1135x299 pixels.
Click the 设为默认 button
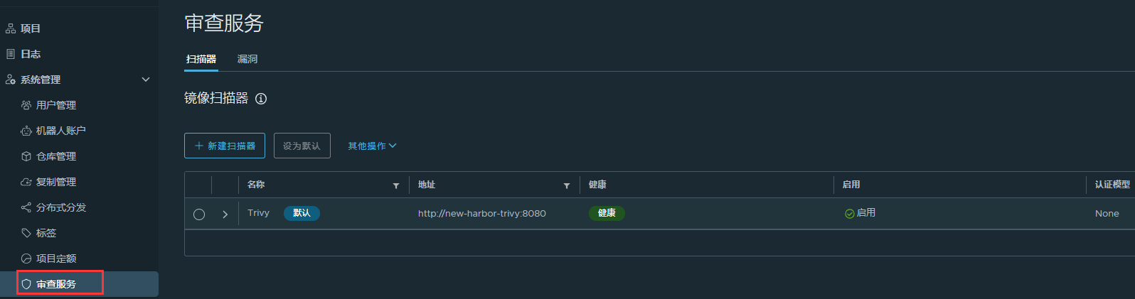302,146
